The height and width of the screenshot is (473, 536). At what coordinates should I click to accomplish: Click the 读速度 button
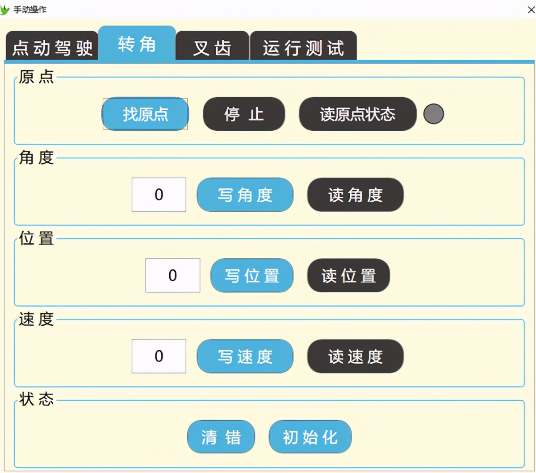pyautogui.click(x=355, y=356)
